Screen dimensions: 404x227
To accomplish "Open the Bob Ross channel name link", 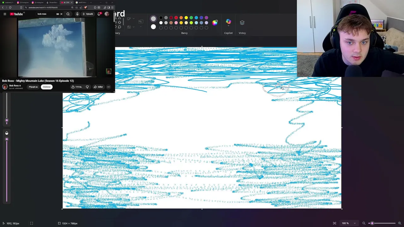I will [x=14, y=85].
